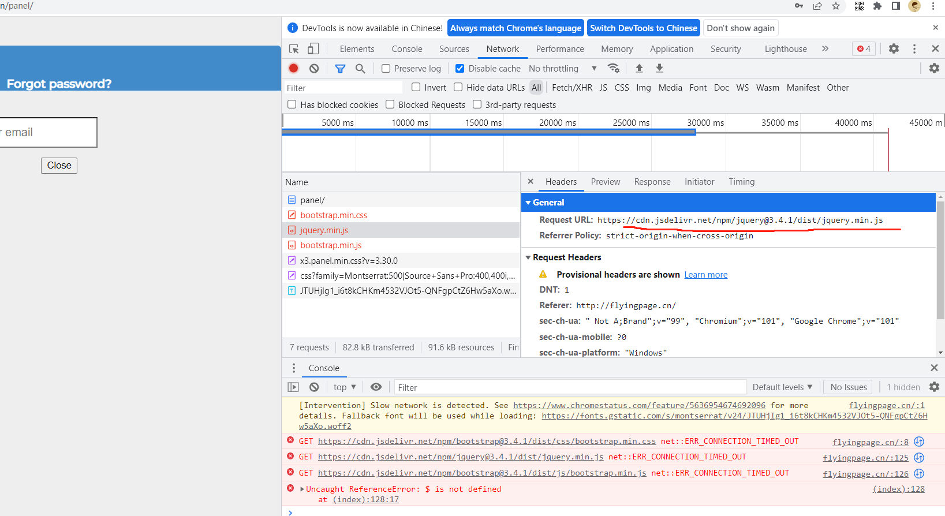Switch to the Performance tab
The height and width of the screenshot is (516, 945).
click(560, 49)
